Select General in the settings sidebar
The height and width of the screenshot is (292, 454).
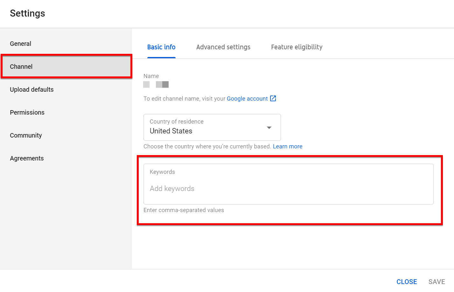[21, 44]
